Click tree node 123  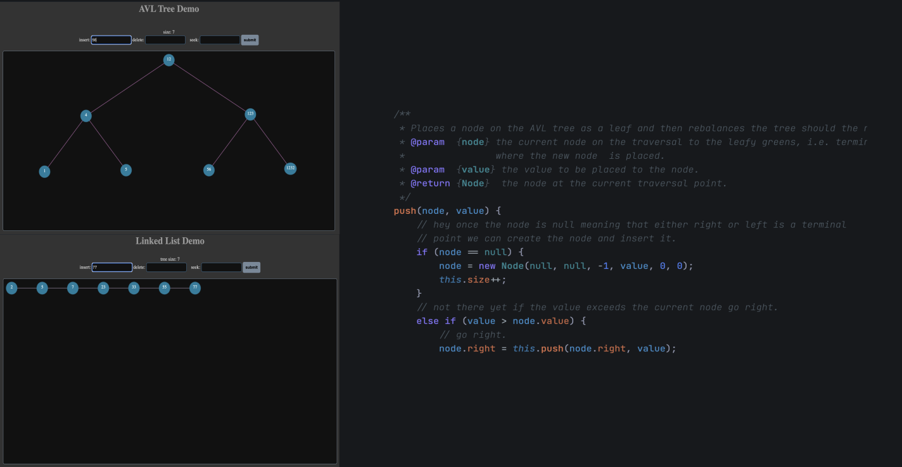[250, 115]
